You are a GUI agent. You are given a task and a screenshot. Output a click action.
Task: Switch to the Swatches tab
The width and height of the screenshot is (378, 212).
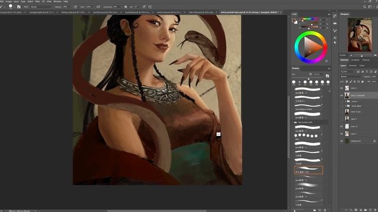pos(344,60)
